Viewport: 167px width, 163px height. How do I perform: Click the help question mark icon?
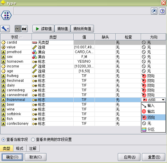click(162, 11)
